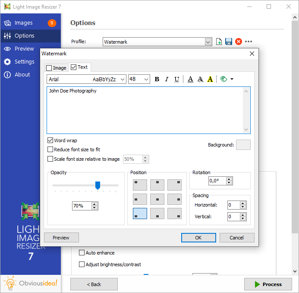This screenshot has height=293, width=299.
Task: Expand the font size 48 dropdown
Action: [x=146, y=79]
